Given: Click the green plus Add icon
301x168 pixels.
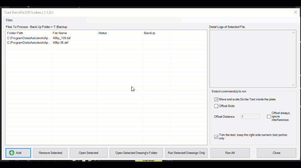Looking at the screenshot, I should pyautogui.click(x=12, y=153).
